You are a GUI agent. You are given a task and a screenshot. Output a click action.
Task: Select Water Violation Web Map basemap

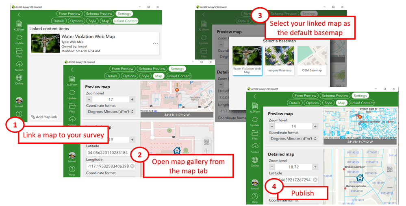coord(247,61)
